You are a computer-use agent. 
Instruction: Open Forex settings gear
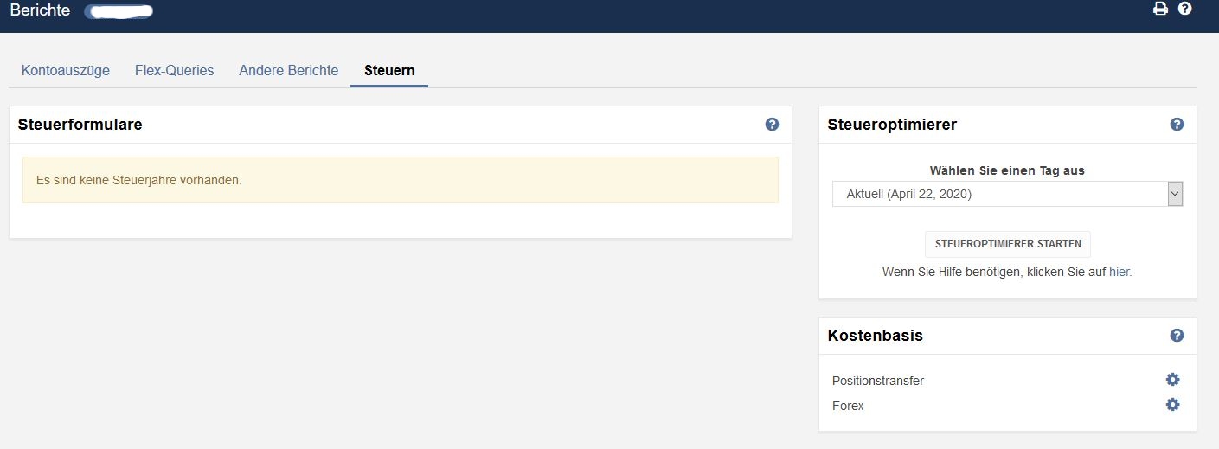1172,405
